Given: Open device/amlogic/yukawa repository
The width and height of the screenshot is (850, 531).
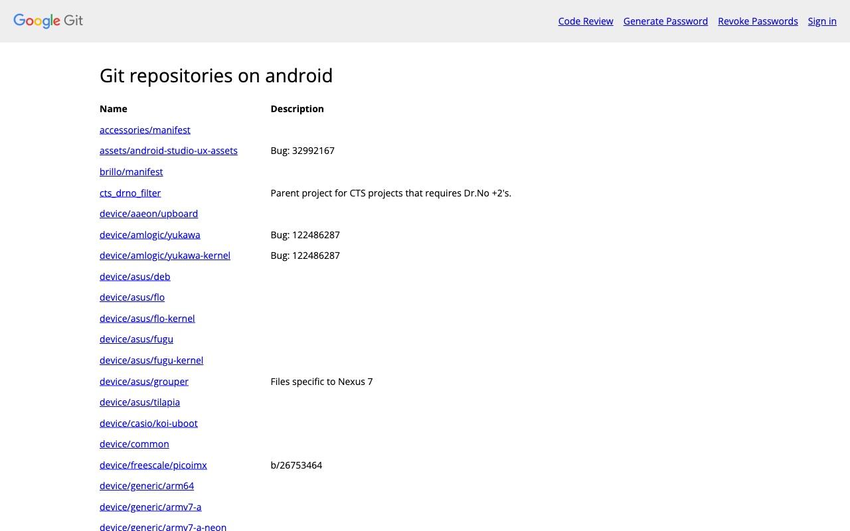Looking at the screenshot, I should [x=150, y=235].
